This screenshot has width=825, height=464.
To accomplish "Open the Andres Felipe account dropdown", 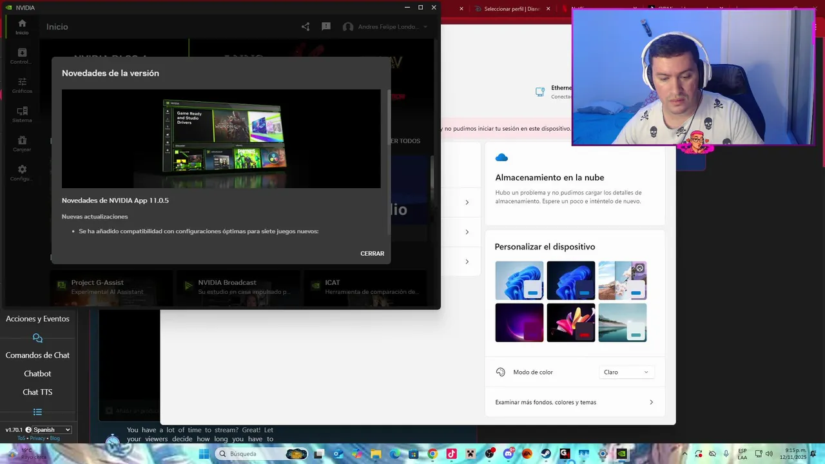I will pos(385,26).
